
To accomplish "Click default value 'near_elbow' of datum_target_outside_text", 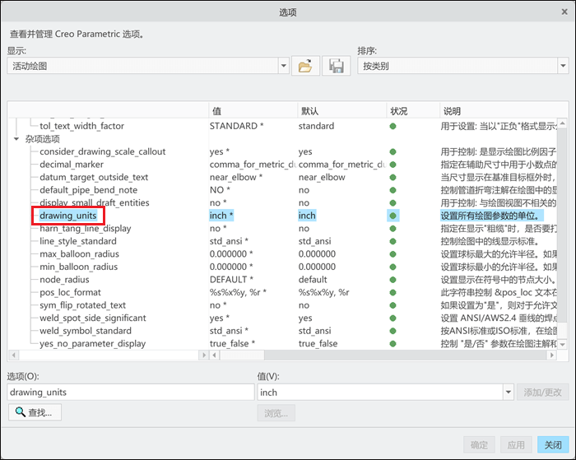I will [322, 178].
